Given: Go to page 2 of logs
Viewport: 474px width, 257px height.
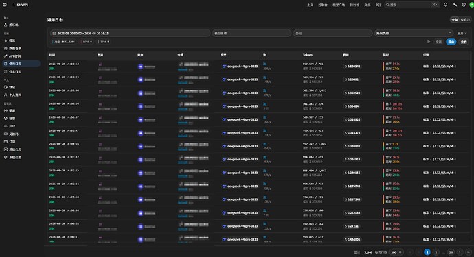Looking at the screenshot, I should (436, 252).
